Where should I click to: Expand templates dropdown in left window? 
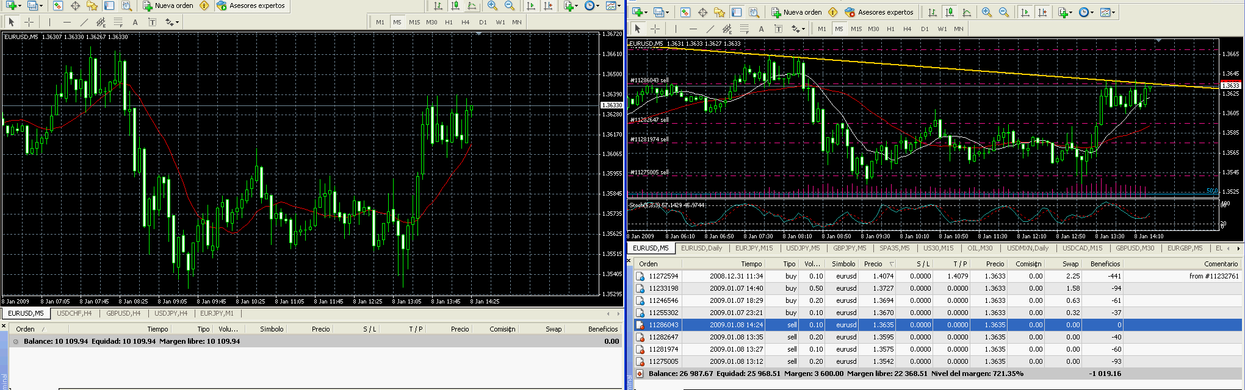613,6
